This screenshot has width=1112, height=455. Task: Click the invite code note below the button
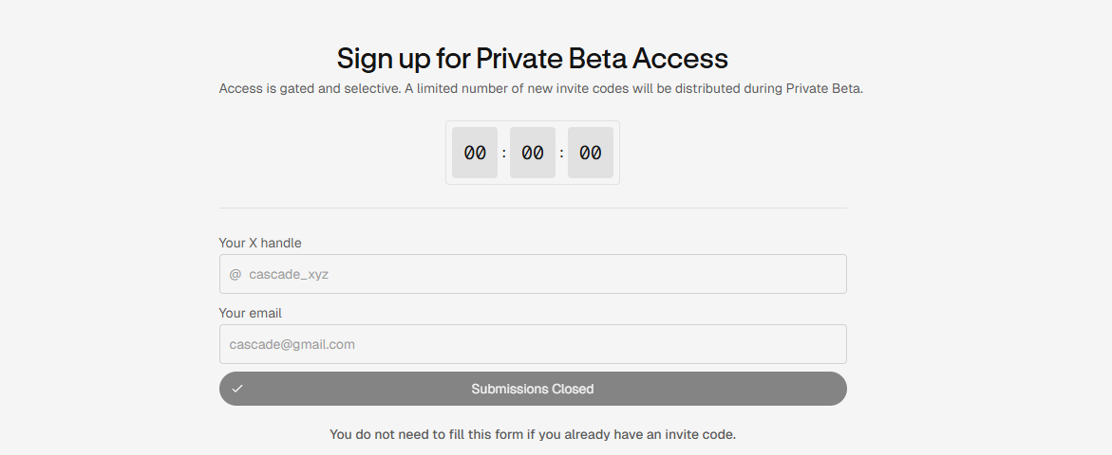pos(533,434)
